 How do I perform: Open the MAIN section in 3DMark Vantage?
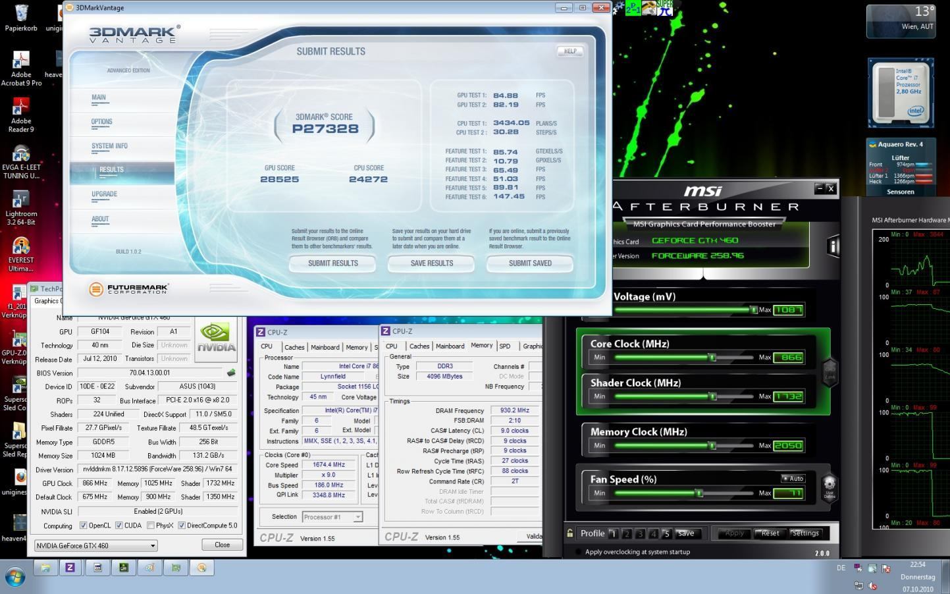tap(99, 97)
